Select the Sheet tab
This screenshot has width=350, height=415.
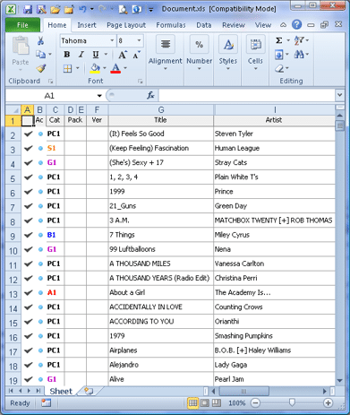(61, 392)
